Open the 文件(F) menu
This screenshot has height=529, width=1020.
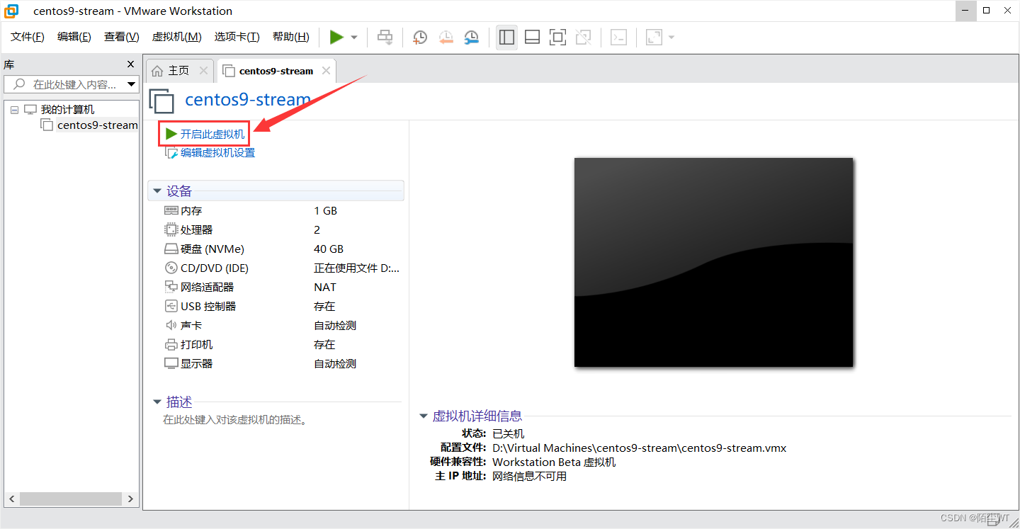pyautogui.click(x=28, y=37)
